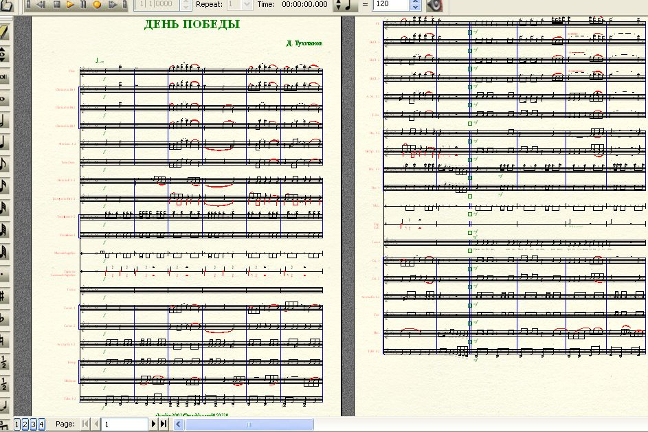Image resolution: width=648 pixels, height=432 pixels.
Task: Go to the first page button
Action: point(85,424)
